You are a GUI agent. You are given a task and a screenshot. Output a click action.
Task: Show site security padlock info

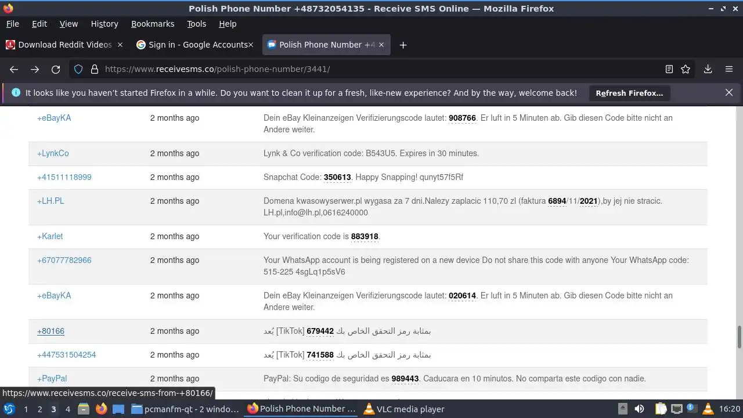coord(95,69)
